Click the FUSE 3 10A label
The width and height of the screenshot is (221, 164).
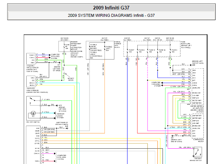coord(174,51)
